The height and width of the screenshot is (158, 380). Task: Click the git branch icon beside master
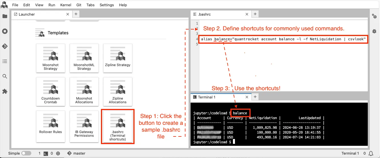pyautogui.click(x=69, y=153)
